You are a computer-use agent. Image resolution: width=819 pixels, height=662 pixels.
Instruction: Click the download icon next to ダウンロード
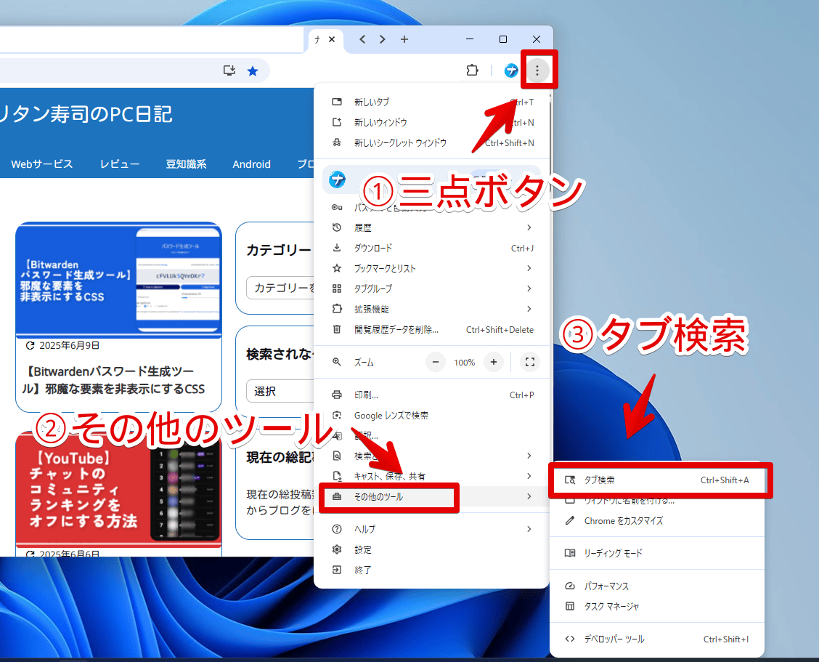tap(337, 248)
